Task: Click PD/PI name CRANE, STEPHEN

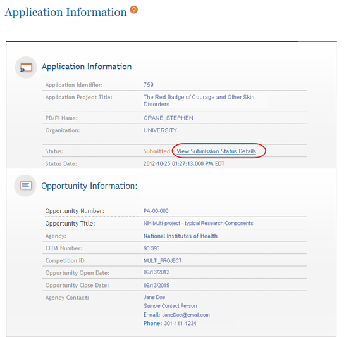Action: pyautogui.click(x=168, y=118)
